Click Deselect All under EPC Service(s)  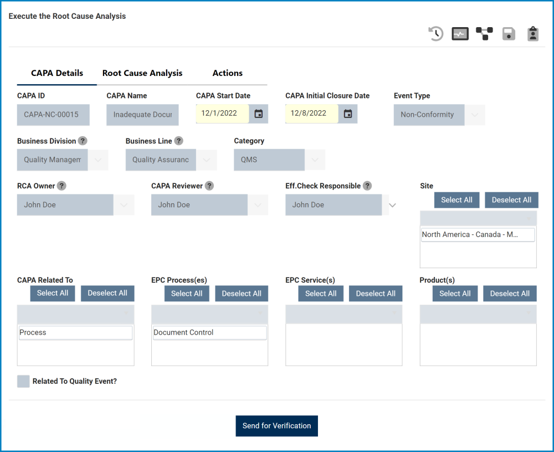(x=376, y=294)
